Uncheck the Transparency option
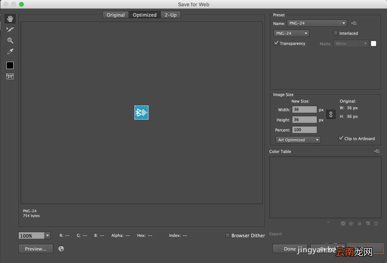 pyautogui.click(x=276, y=43)
